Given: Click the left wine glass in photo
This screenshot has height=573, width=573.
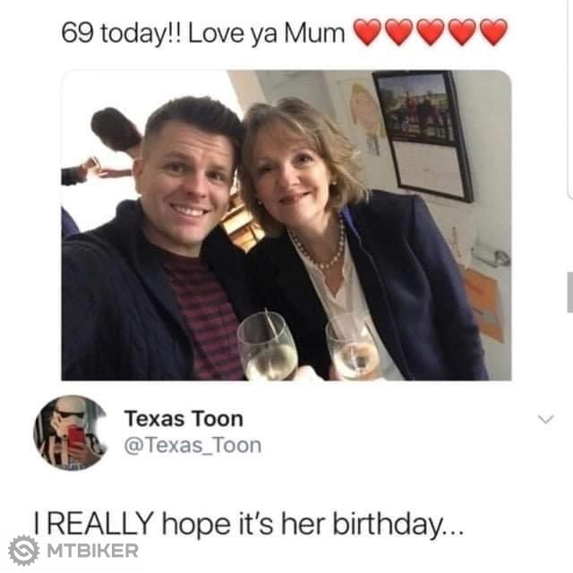Looking at the screenshot, I should coord(266,346).
